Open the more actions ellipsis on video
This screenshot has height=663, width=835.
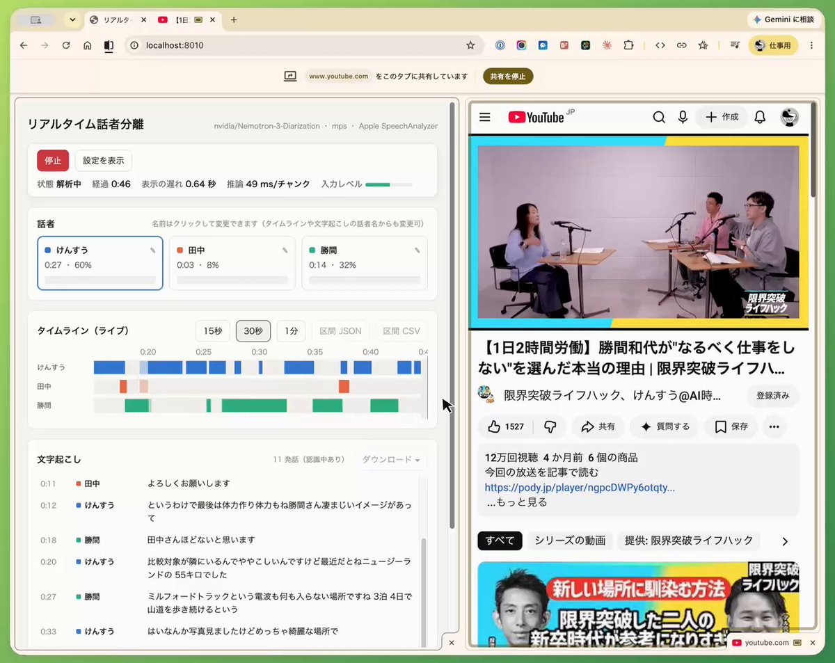774,426
